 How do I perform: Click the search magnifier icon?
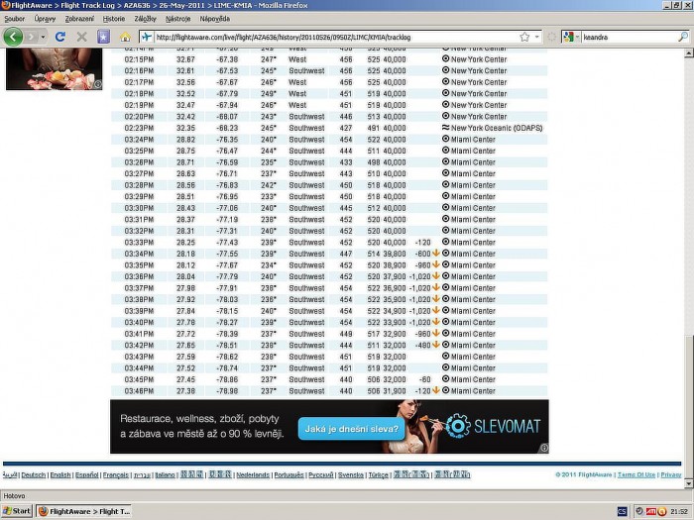[x=683, y=38]
